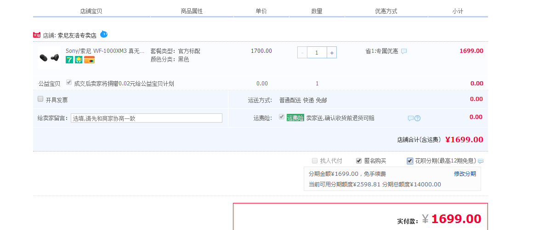Click the orange credit card badge
Screen dimensions: 533x230
[x=90, y=60]
